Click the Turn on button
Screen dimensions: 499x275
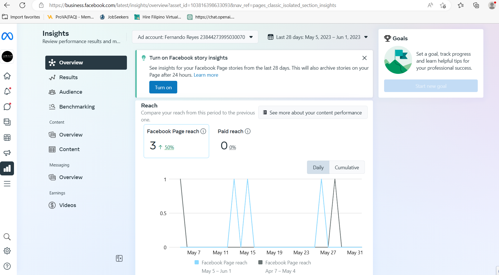(x=163, y=87)
